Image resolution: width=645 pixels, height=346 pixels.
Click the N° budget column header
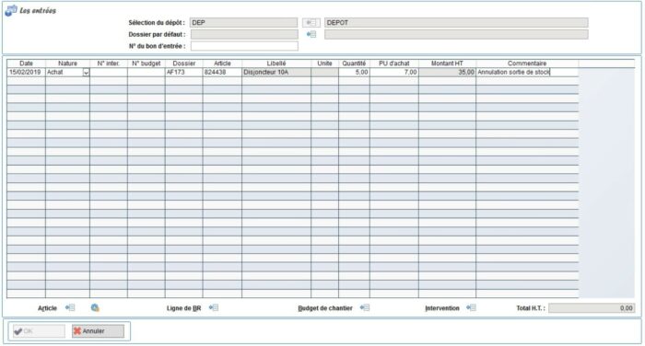click(x=147, y=63)
